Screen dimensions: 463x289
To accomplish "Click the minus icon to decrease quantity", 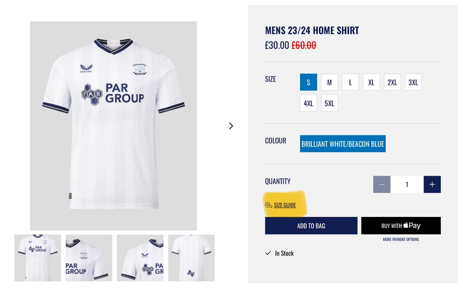I will (382, 184).
